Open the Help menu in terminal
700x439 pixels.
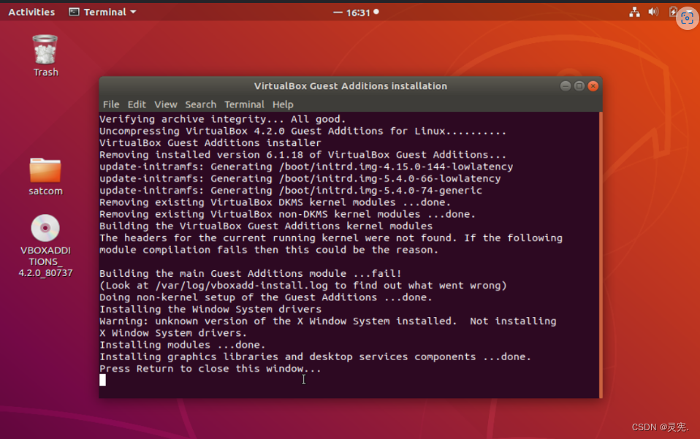pos(283,104)
